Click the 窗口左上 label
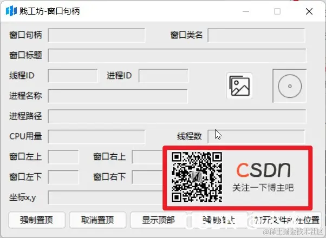Screen dimensions: 326x238 tap(25, 156)
